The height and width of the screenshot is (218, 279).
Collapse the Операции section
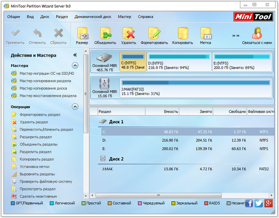click(75, 107)
